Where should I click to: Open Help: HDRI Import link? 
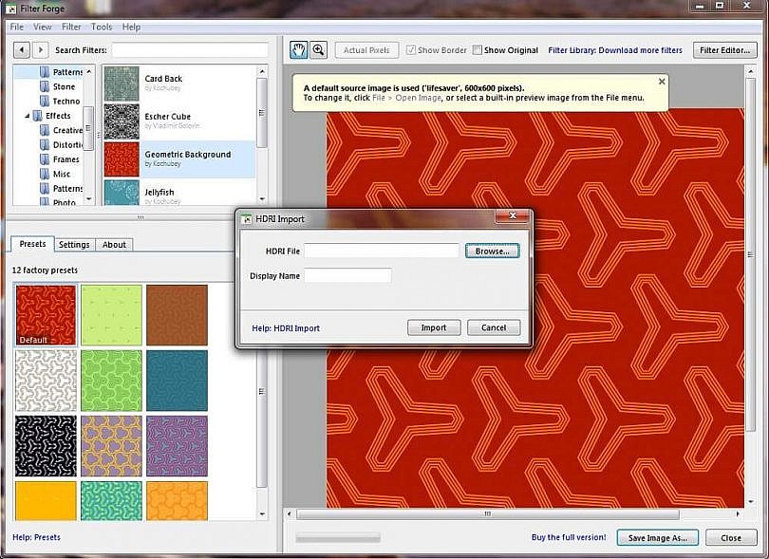pyautogui.click(x=286, y=328)
